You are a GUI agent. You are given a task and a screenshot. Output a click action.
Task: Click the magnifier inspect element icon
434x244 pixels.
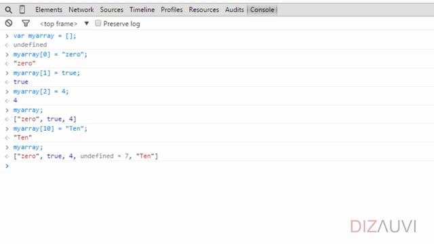pos(9,10)
